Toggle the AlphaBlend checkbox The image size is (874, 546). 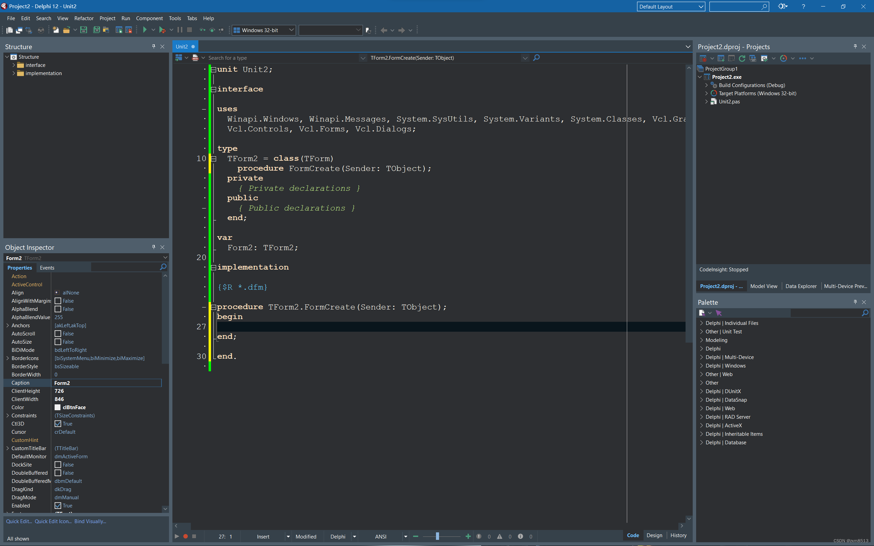pos(58,309)
